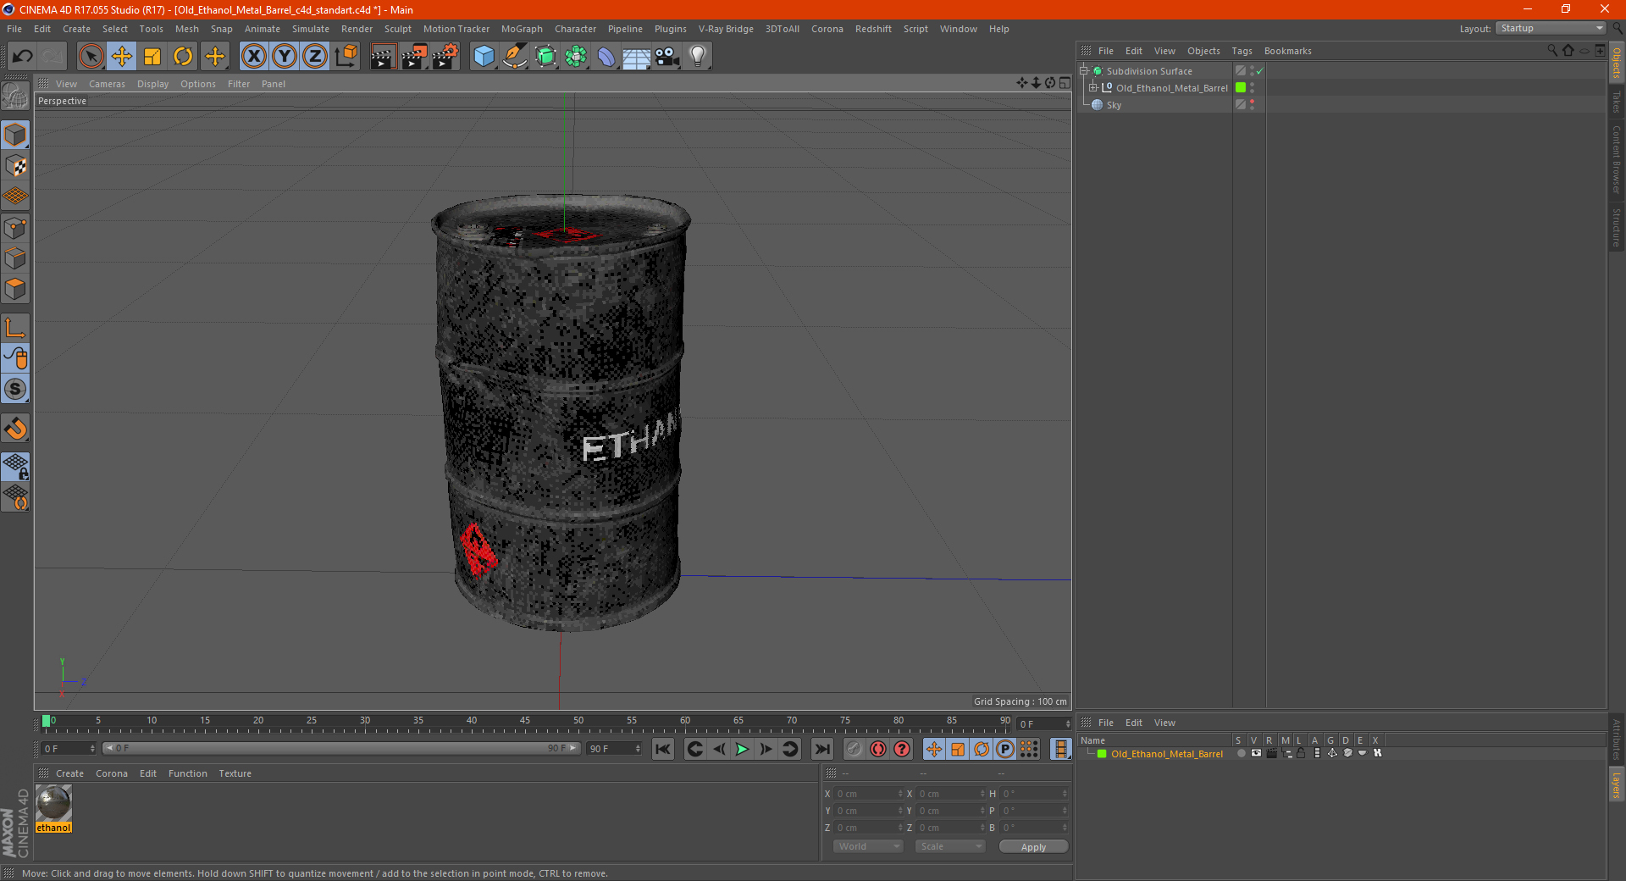Click the Object Manager search icon
The width and height of the screenshot is (1626, 881).
click(x=1552, y=51)
